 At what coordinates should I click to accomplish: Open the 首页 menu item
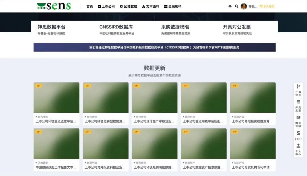coord(90,7)
